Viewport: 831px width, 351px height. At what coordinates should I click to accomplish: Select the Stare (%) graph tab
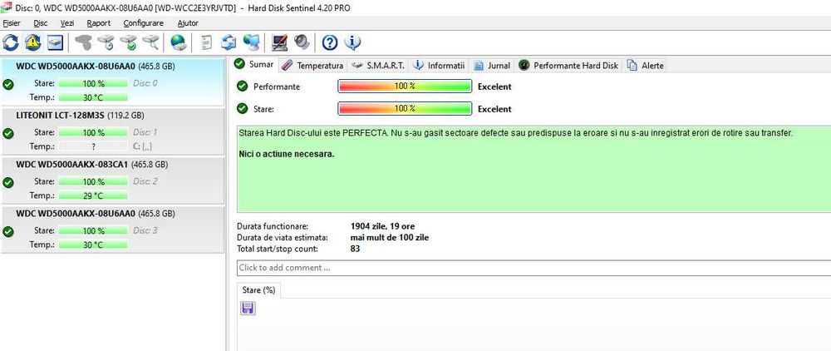(258, 290)
